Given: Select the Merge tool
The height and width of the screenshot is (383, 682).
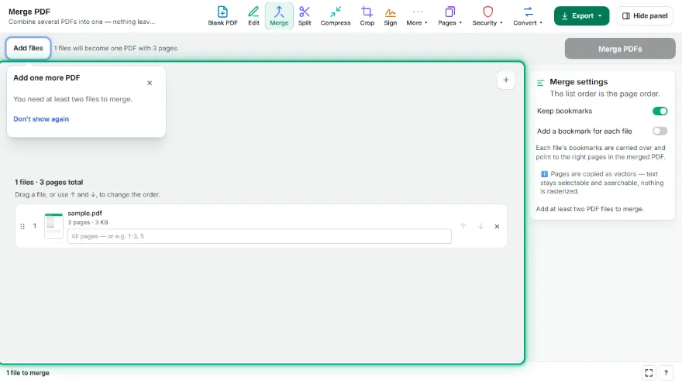Looking at the screenshot, I should [x=279, y=16].
